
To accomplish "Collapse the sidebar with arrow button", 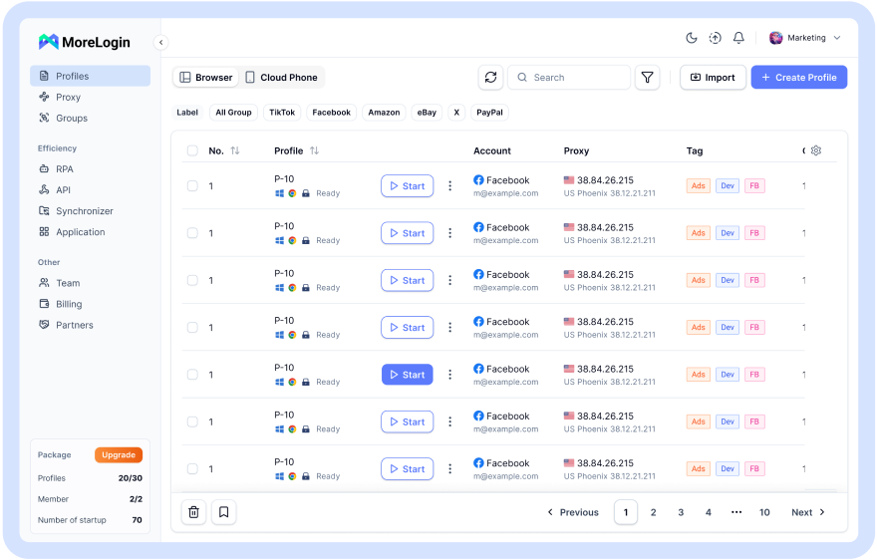I will click(x=161, y=42).
